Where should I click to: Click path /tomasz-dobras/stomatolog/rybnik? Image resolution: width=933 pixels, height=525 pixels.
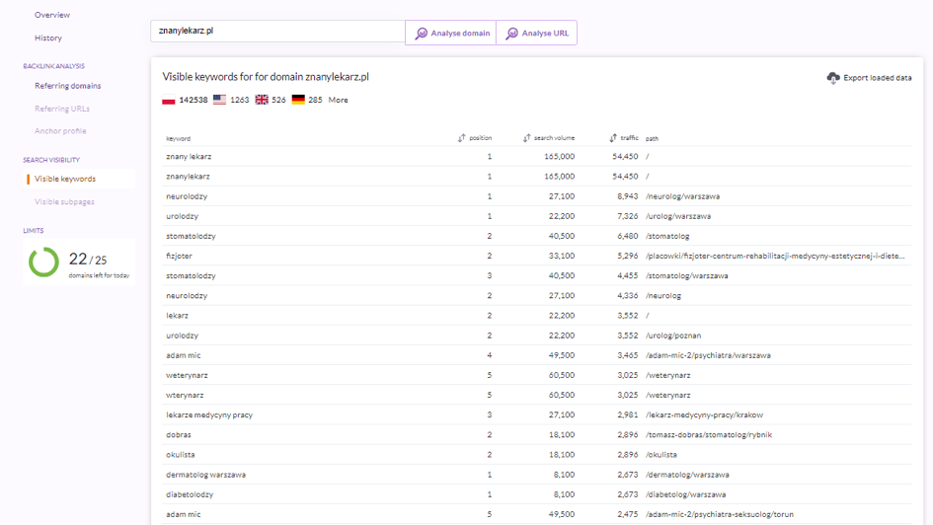(709, 434)
